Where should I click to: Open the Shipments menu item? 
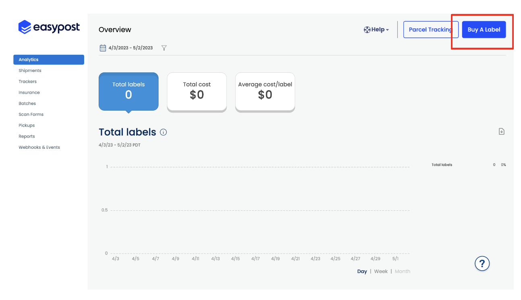tap(30, 71)
